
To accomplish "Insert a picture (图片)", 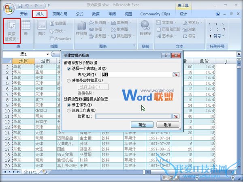I will click(x=42, y=28).
